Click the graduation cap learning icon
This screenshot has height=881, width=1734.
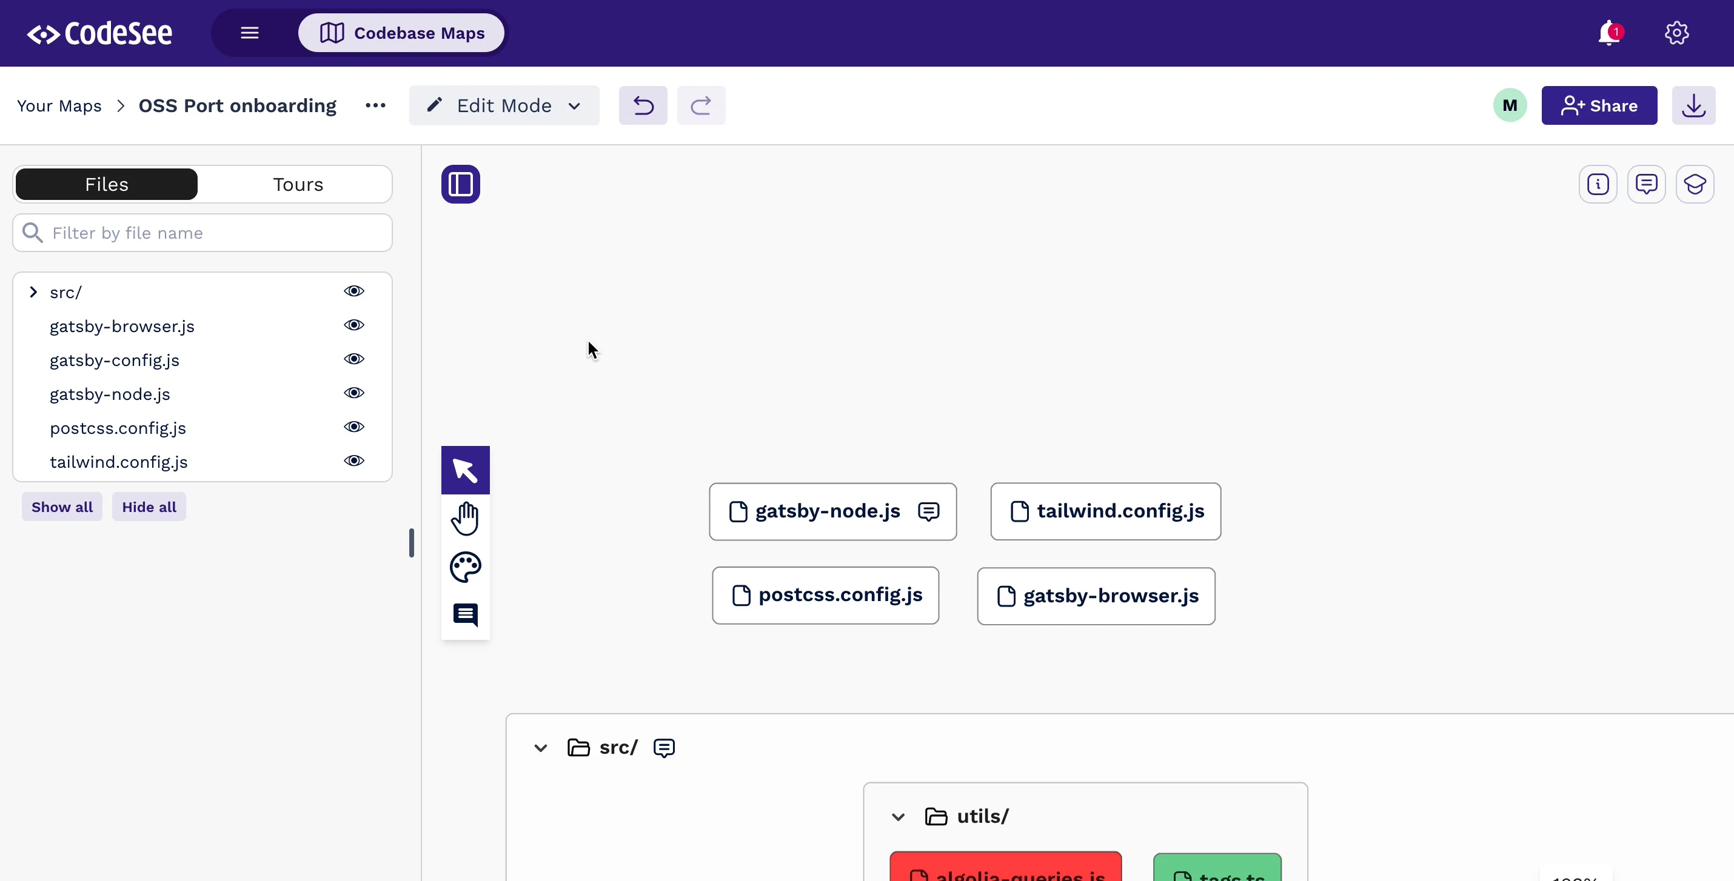1696,184
